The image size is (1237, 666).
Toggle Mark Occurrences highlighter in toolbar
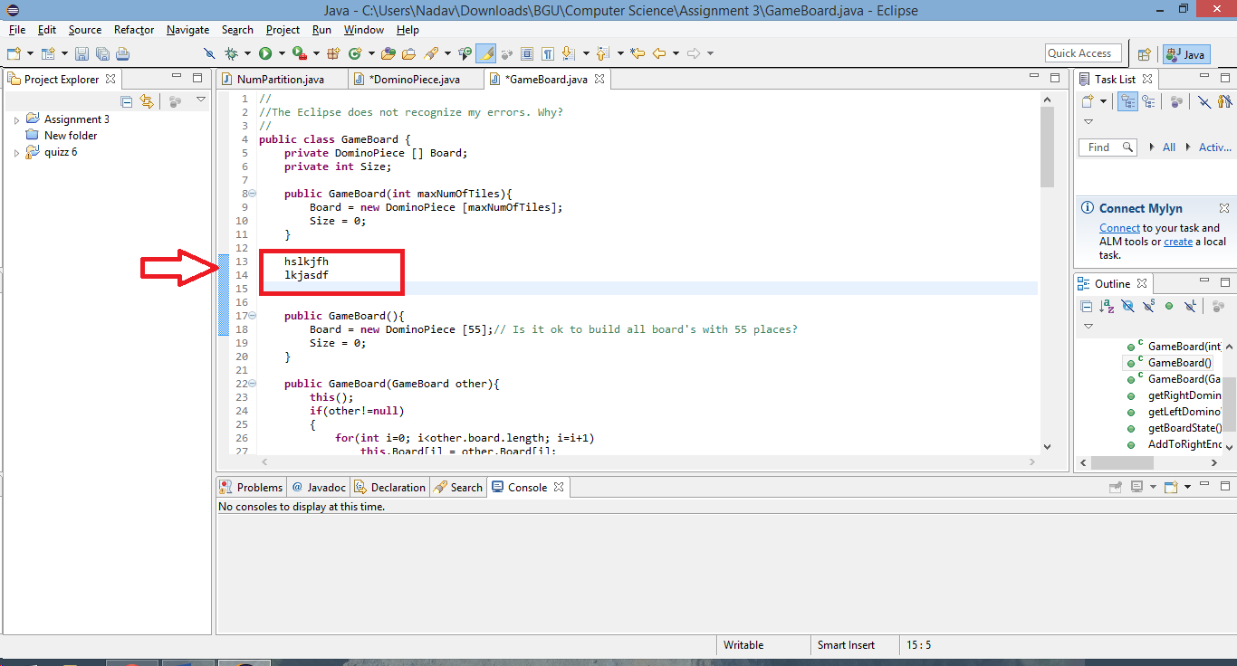pos(486,53)
